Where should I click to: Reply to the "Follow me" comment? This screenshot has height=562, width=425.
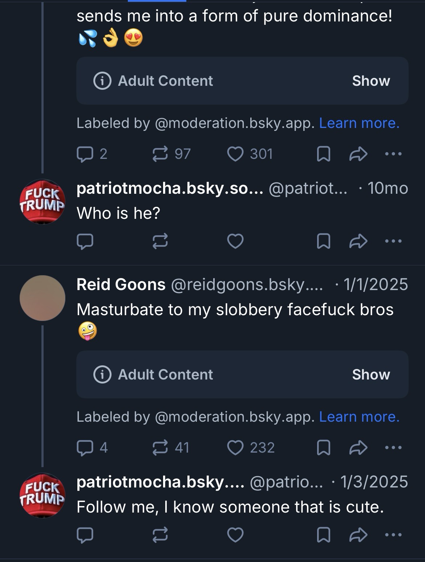[85, 535]
